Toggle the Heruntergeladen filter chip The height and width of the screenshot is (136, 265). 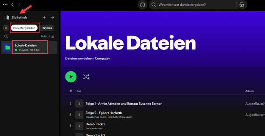tap(24, 28)
